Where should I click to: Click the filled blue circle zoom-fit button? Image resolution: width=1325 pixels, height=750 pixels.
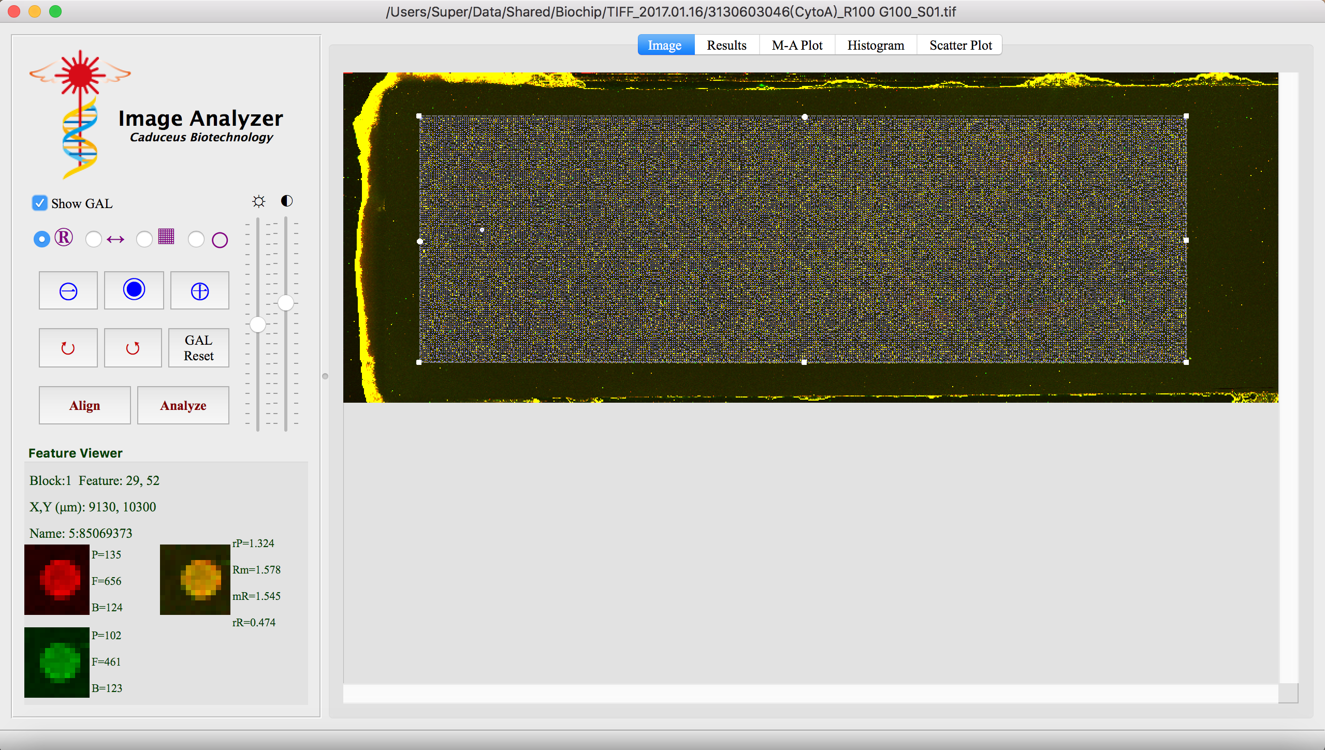(x=134, y=290)
